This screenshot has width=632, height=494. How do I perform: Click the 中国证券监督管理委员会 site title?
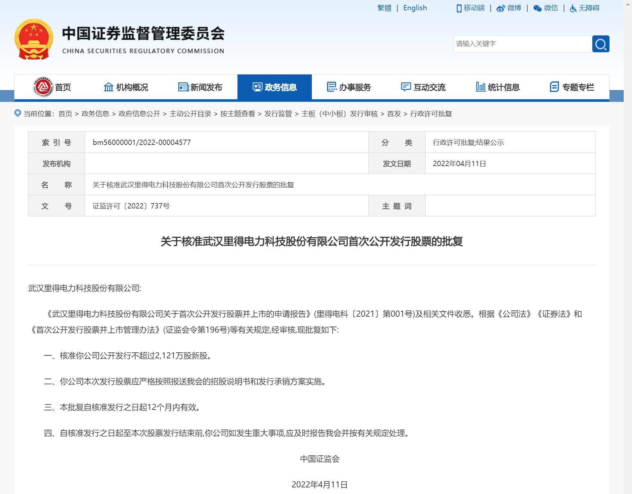click(x=143, y=33)
